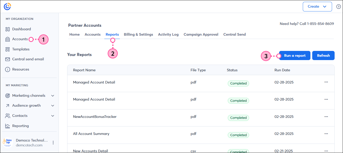Open more options for NewAccountBonusTracker report
Screen dimensions: 343x153
(x=326, y=117)
